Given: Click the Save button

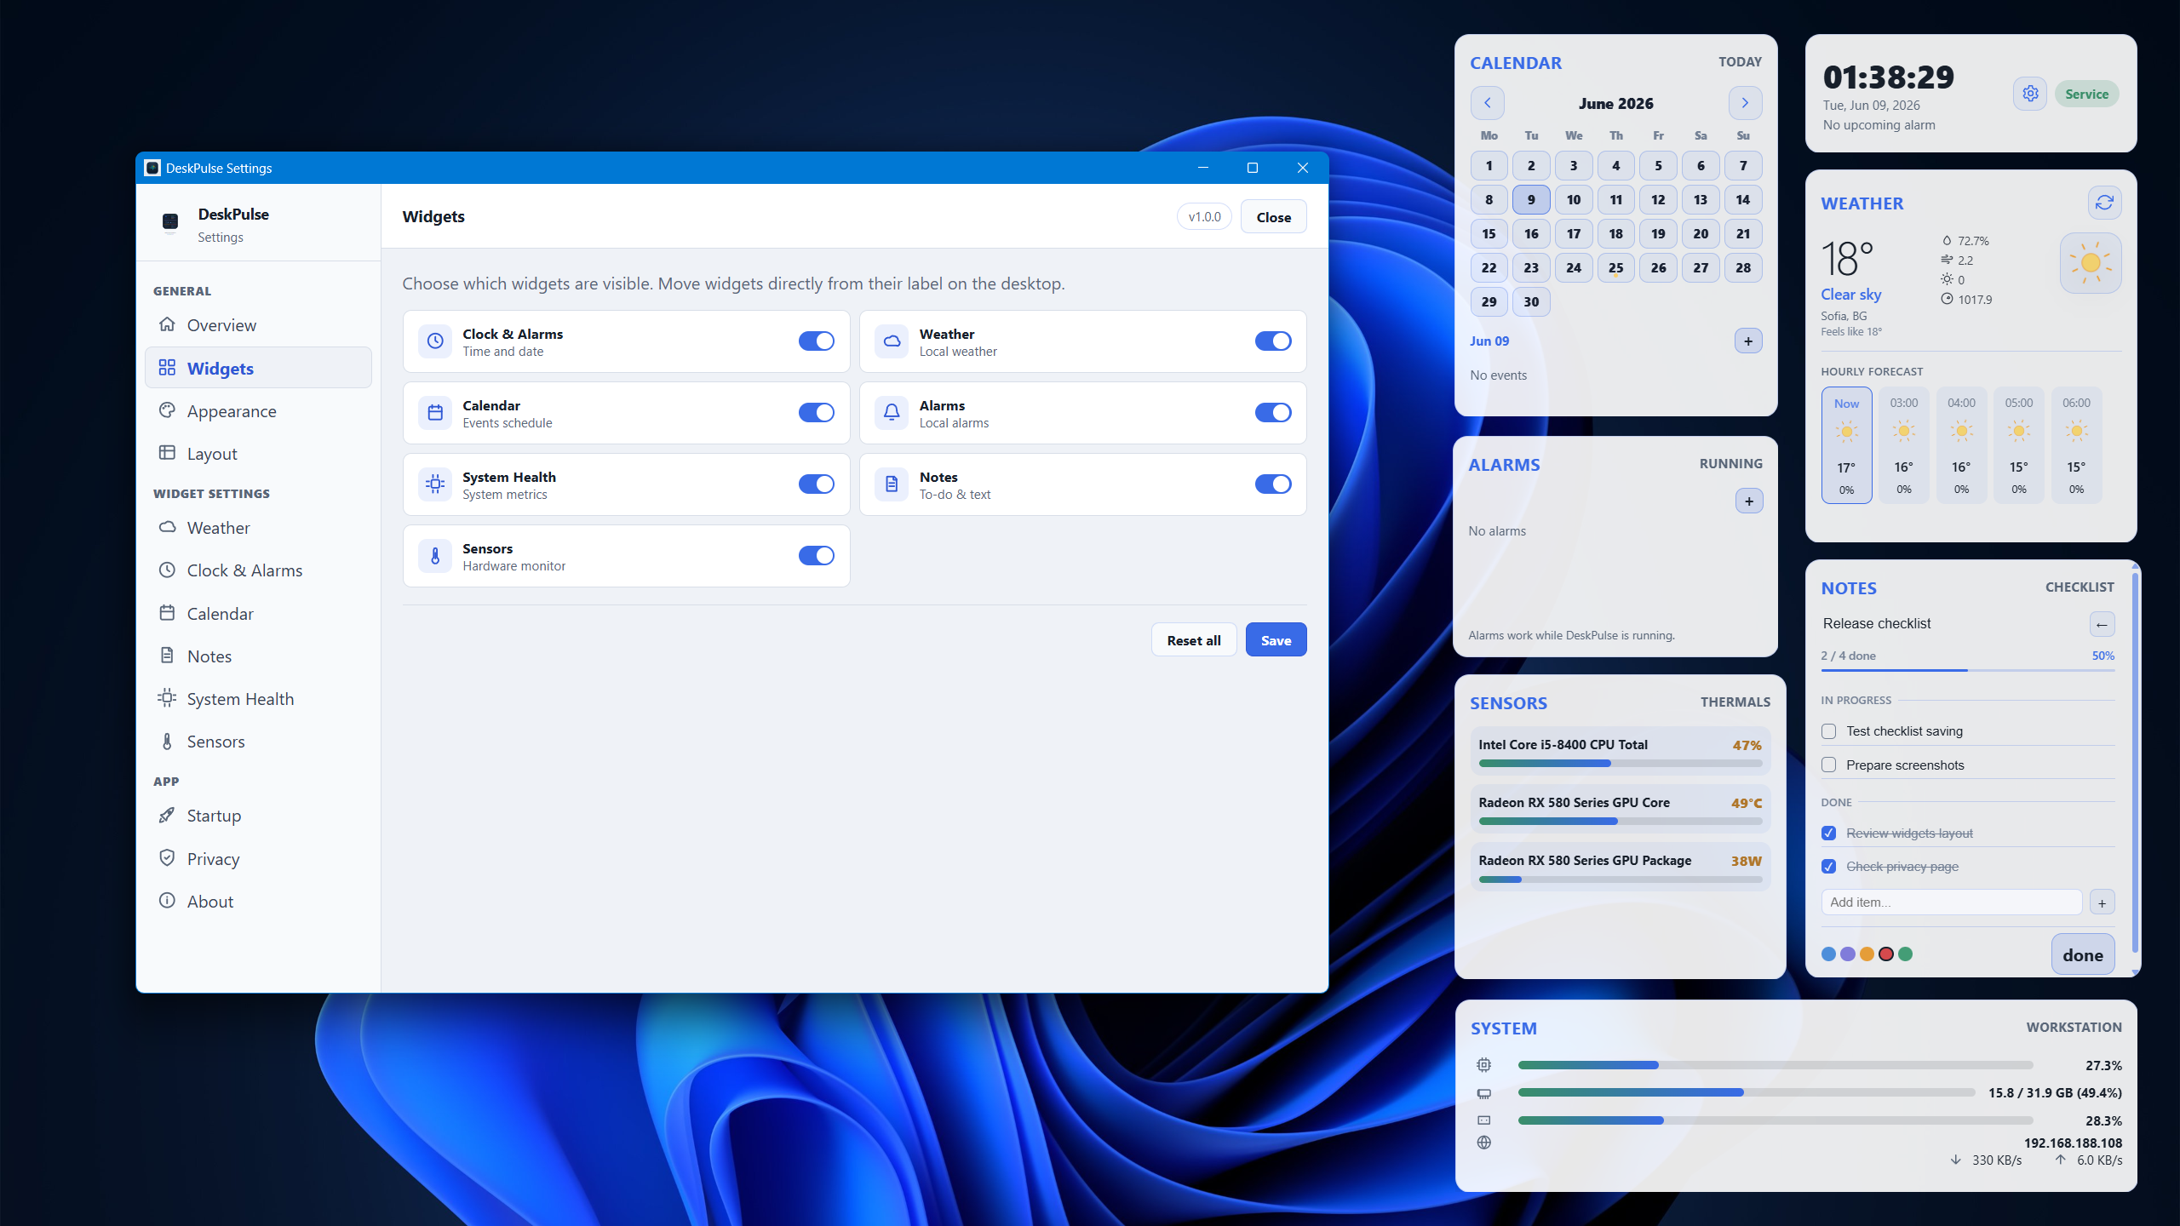Looking at the screenshot, I should pos(1276,640).
